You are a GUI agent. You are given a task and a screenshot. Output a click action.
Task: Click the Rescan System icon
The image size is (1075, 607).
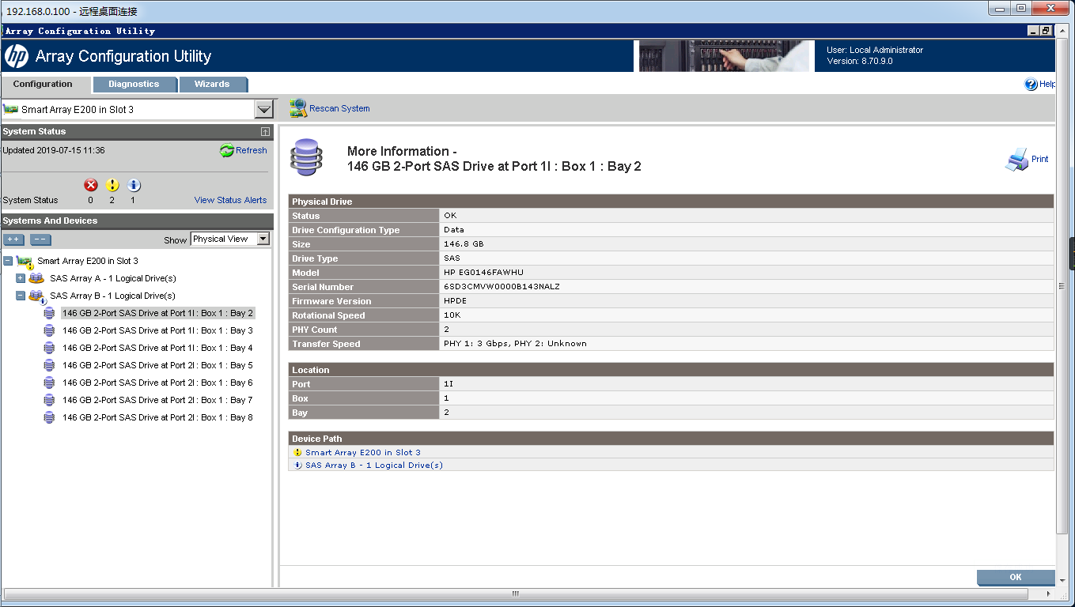click(x=298, y=108)
